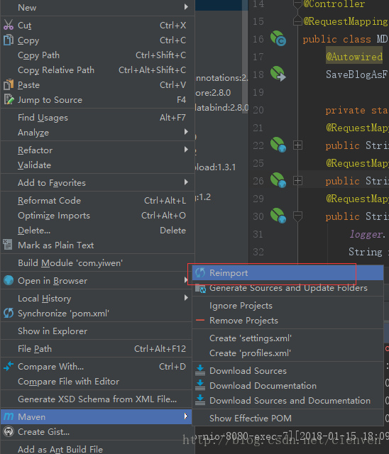Click the Spring bean icon on line 16
The height and width of the screenshot is (454, 389).
tap(278, 38)
